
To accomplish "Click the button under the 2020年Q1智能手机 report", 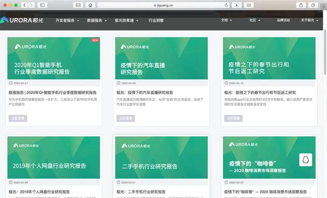I will tap(18, 118).
